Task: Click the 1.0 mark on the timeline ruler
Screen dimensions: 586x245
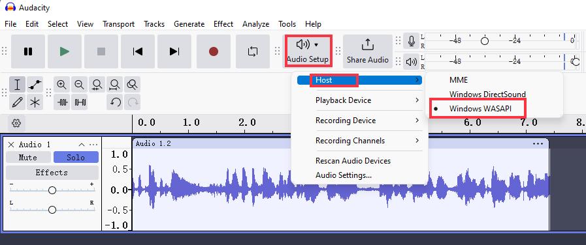Action: (191, 122)
